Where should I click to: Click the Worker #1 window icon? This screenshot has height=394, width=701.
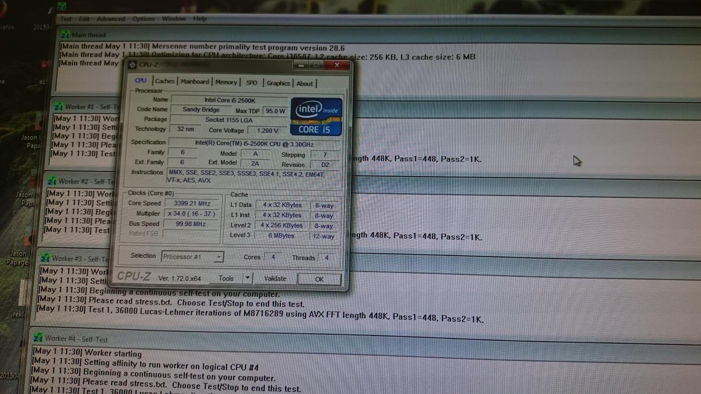pos(58,107)
